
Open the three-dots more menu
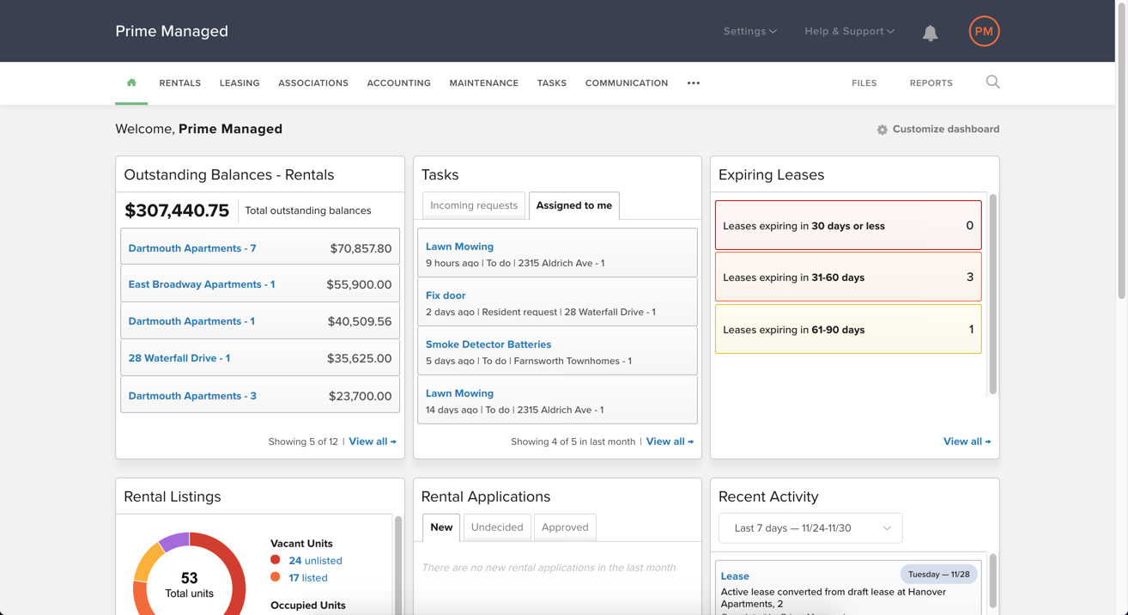click(694, 83)
